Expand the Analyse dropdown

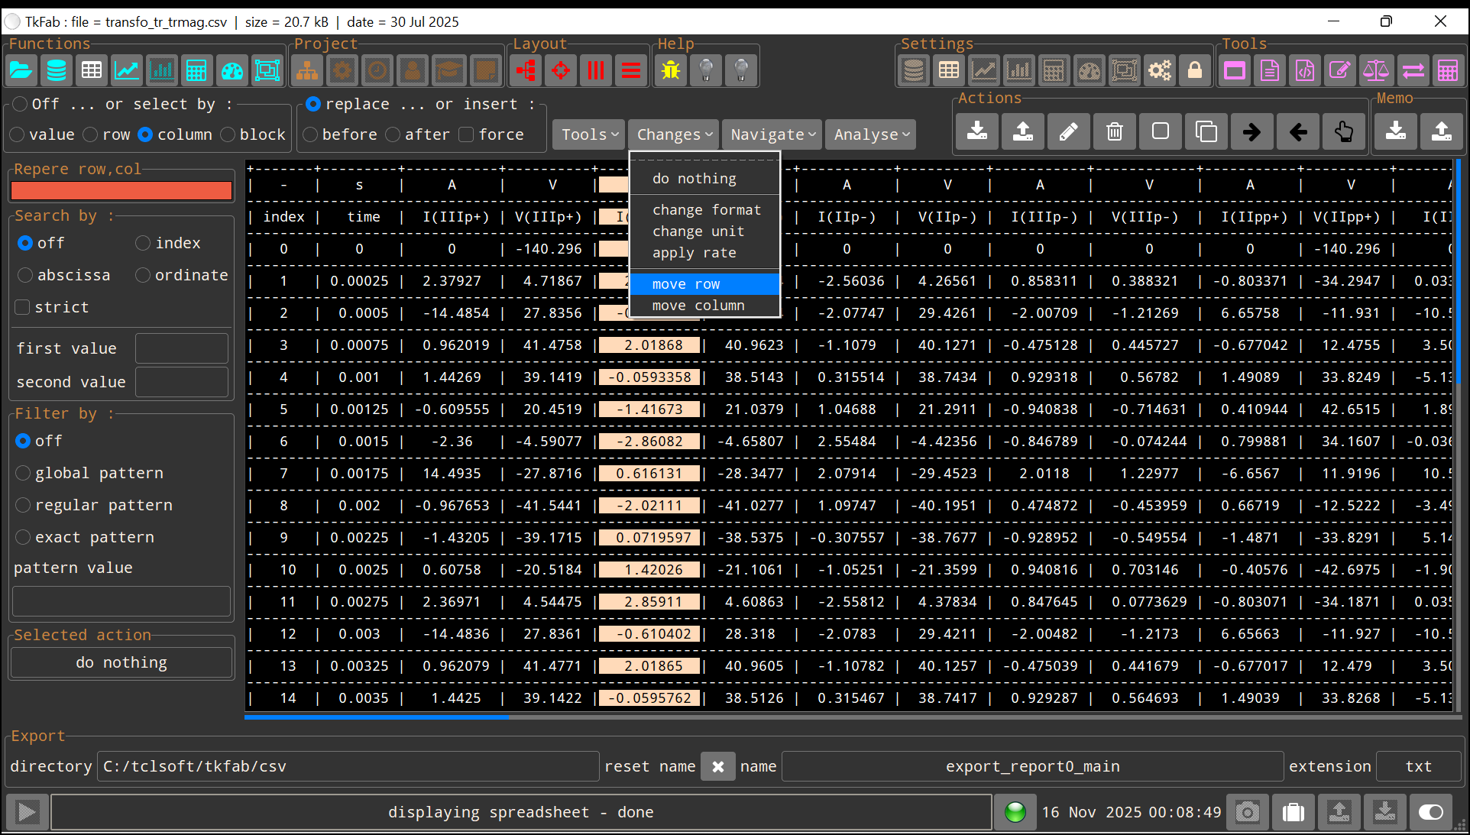coord(871,134)
